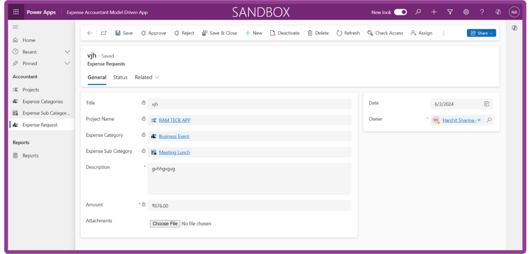The image size is (530, 254).
Task: Click the lock icon beside Title
Action: click(143, 103)
